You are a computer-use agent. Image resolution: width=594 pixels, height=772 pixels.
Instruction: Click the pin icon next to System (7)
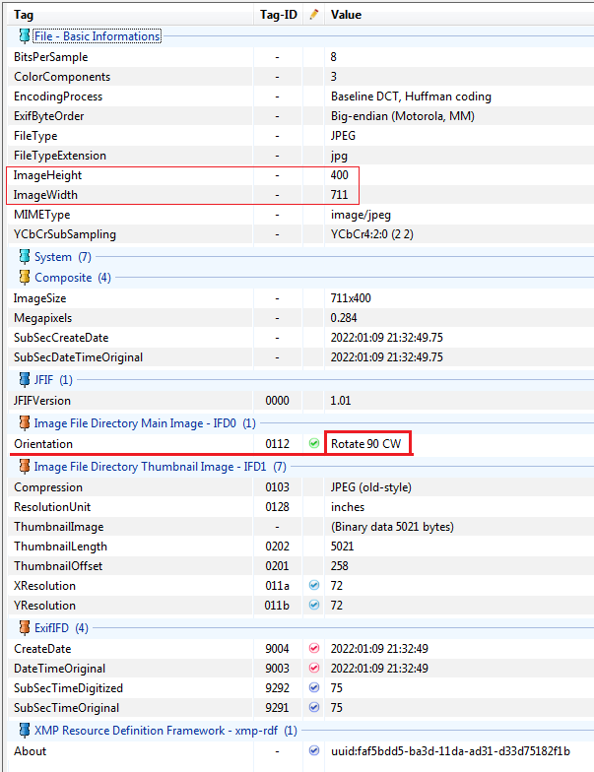[24, 256]
